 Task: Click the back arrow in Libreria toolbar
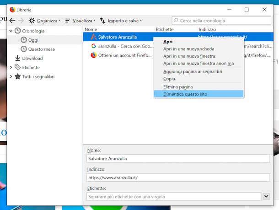click(x=12, y=21)
